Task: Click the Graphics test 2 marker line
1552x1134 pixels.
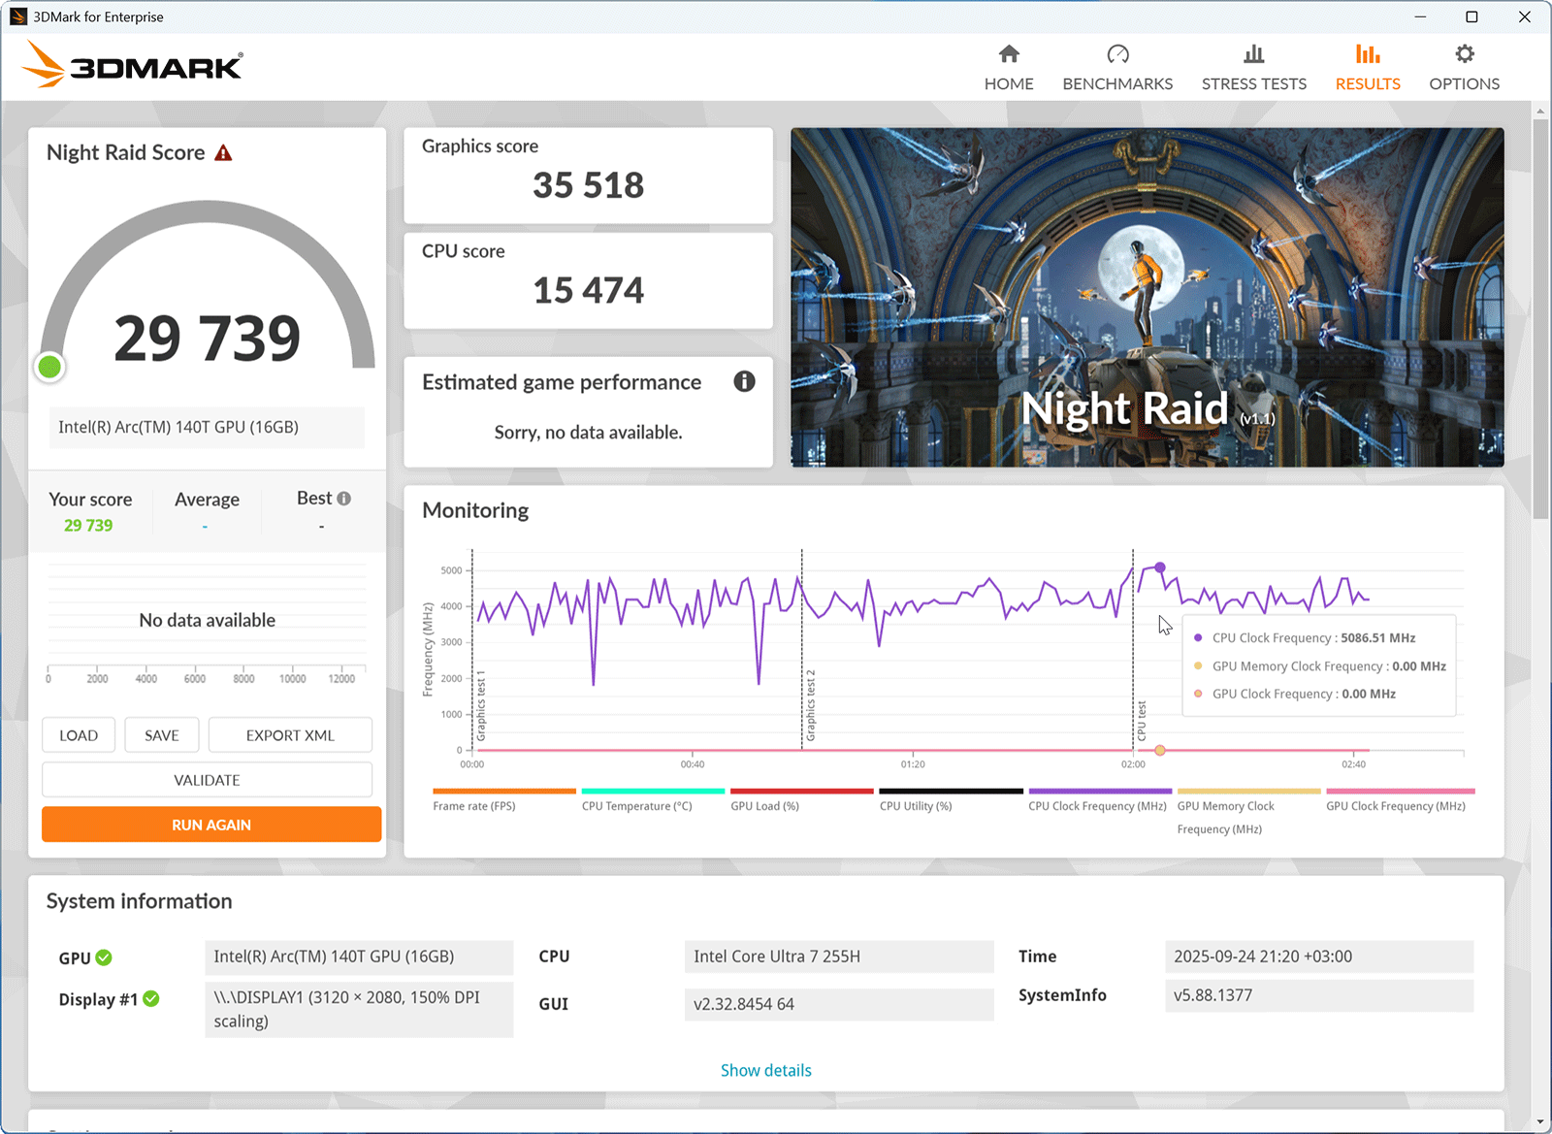Action: pyautogui.click(x=802, y=650)
